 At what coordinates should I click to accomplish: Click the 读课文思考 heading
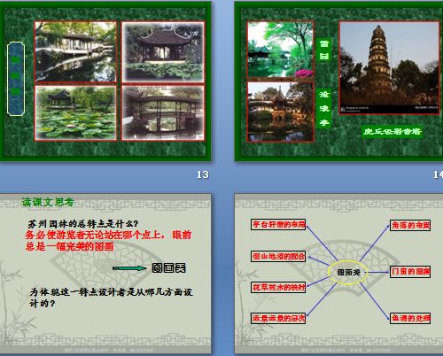(48, 202)
